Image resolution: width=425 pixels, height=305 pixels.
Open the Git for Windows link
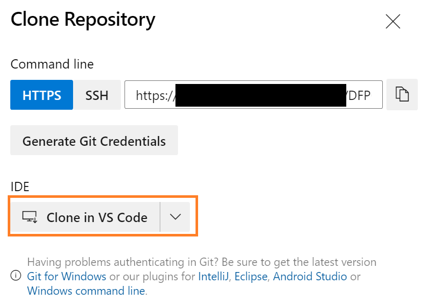[67, 277]
